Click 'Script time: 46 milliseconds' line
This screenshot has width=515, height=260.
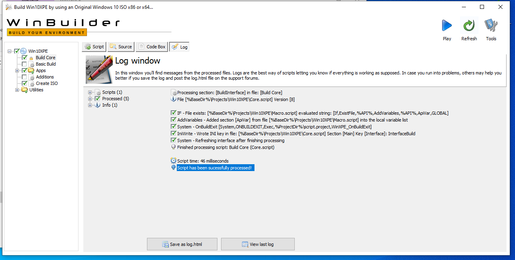[203, 161]
